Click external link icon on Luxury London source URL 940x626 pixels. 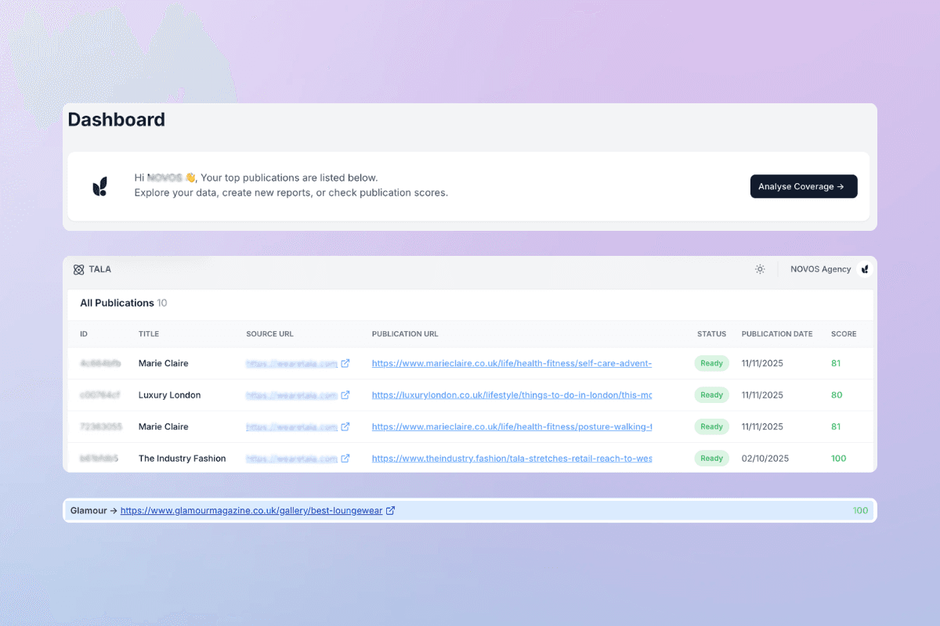[x=345, y=395]
